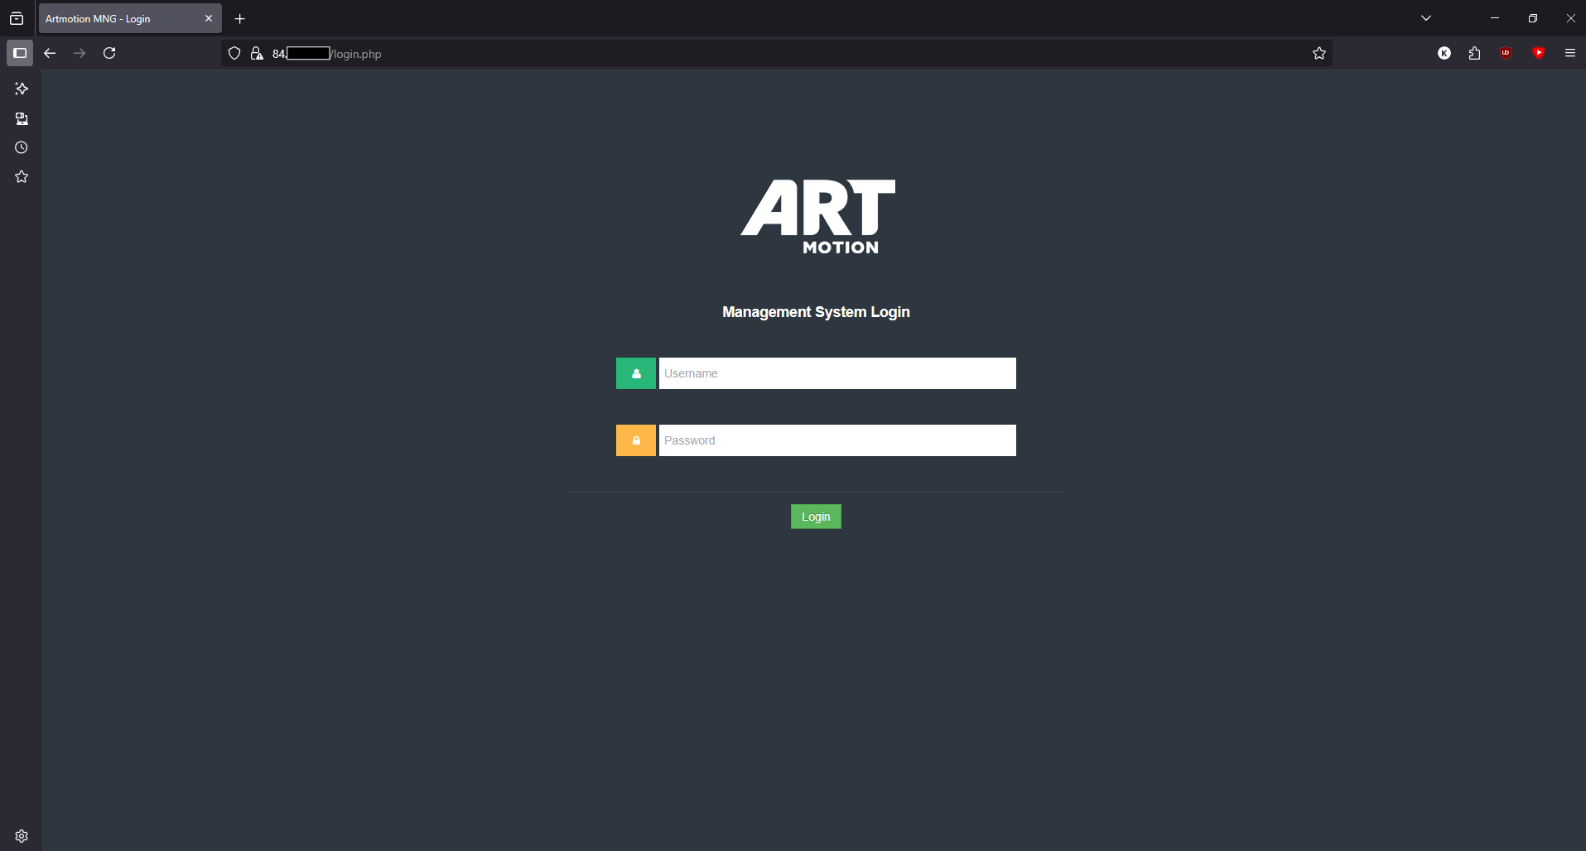View site security info via padlock

(x=257, y=54)
